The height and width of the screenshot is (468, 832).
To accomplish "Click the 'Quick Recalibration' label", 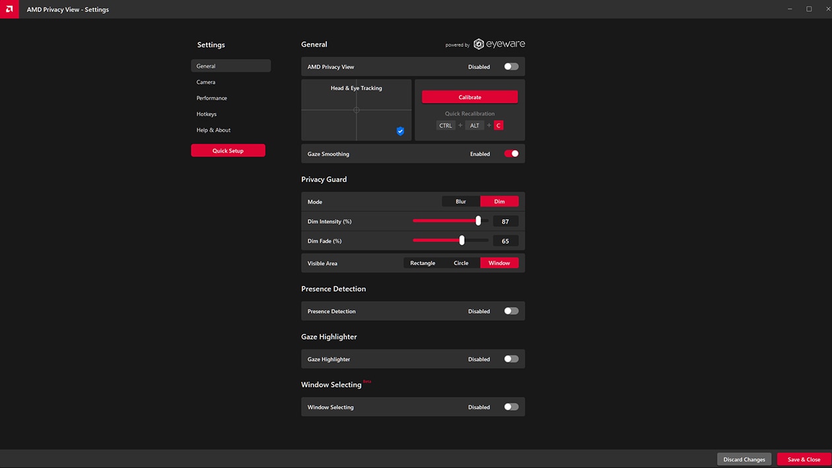I will [x=469, y=114].
